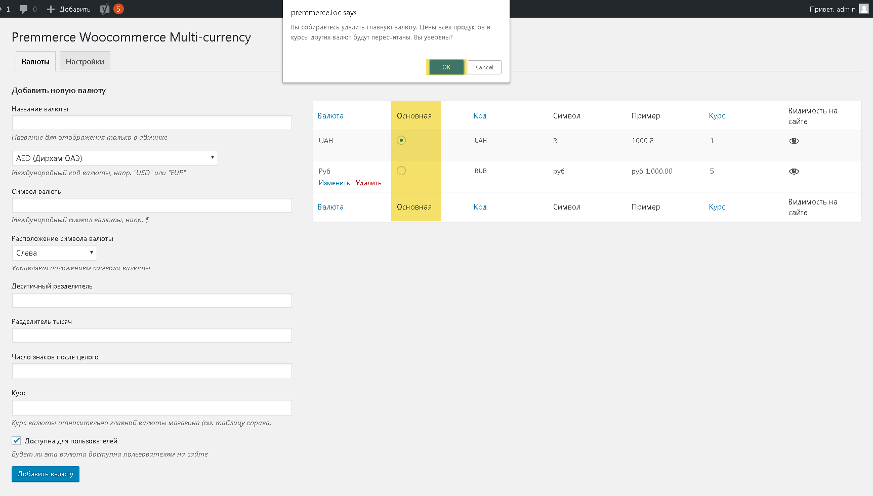The width and height of the screenshot is (873, 496).
Task: Click the orange 5 notifications badge
Action: pos(118,9)
